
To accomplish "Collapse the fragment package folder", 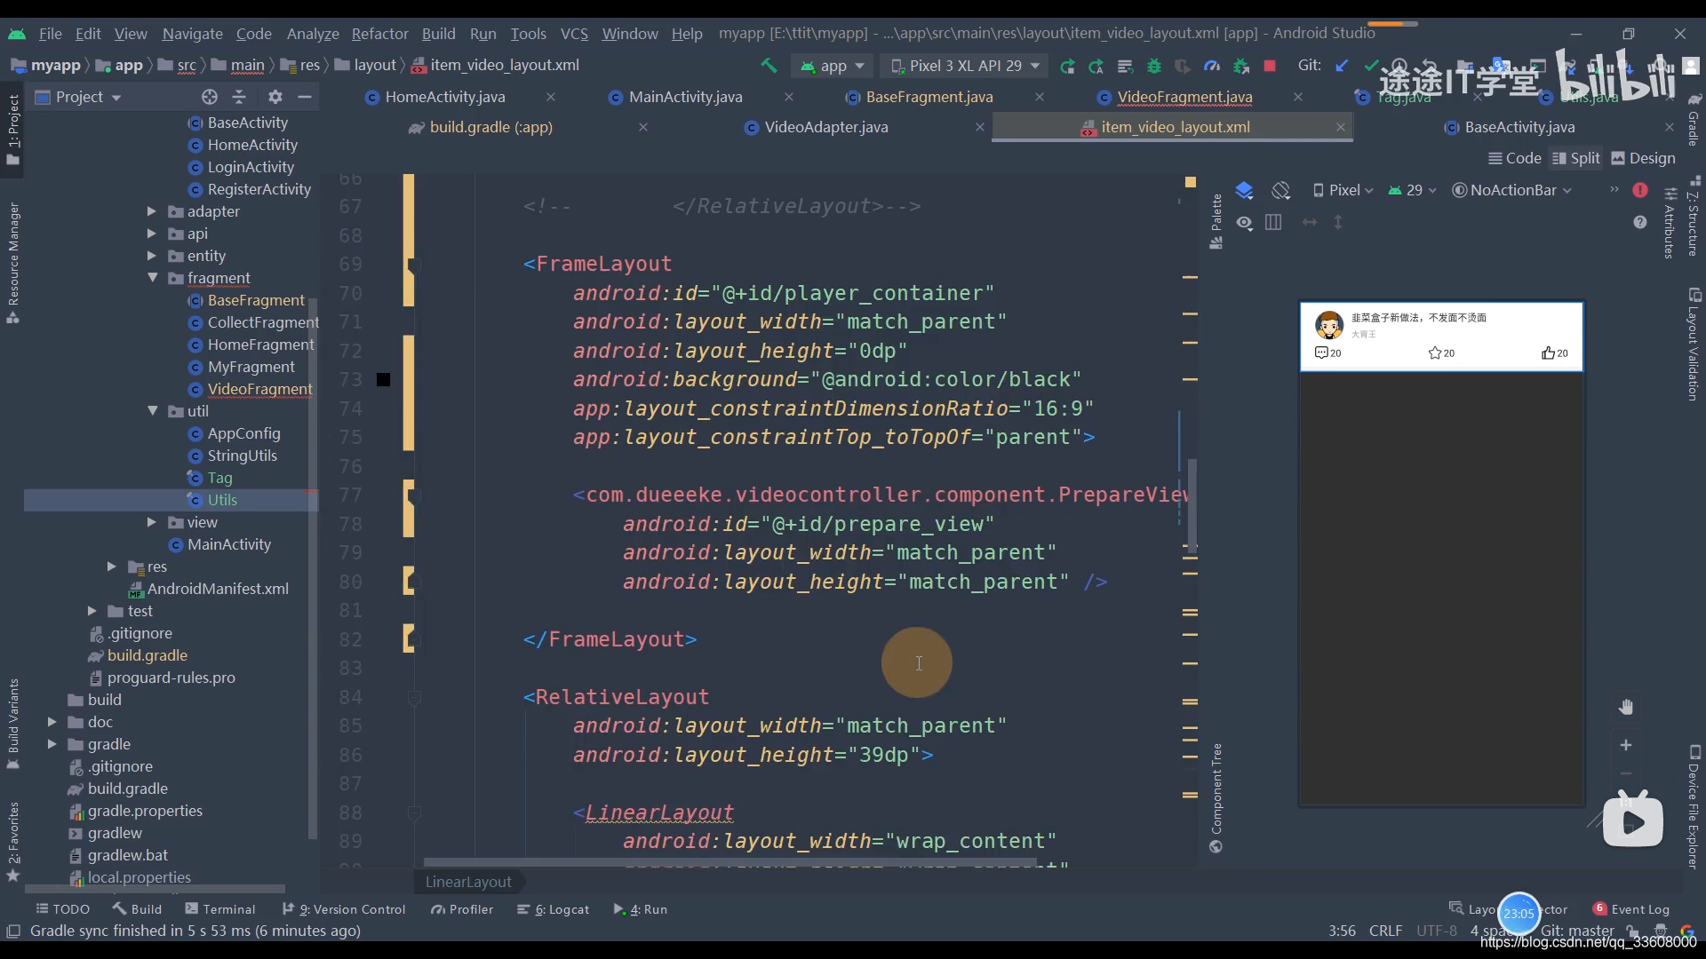I will pyautogui.click(x=152, y=278).
